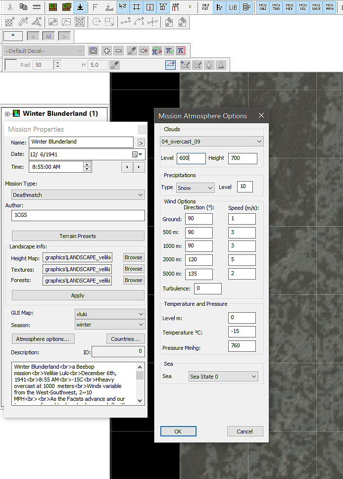The image size is (343, 479).
Task: Click the plus icon in decal toolbar
Action: click(106, 50)
